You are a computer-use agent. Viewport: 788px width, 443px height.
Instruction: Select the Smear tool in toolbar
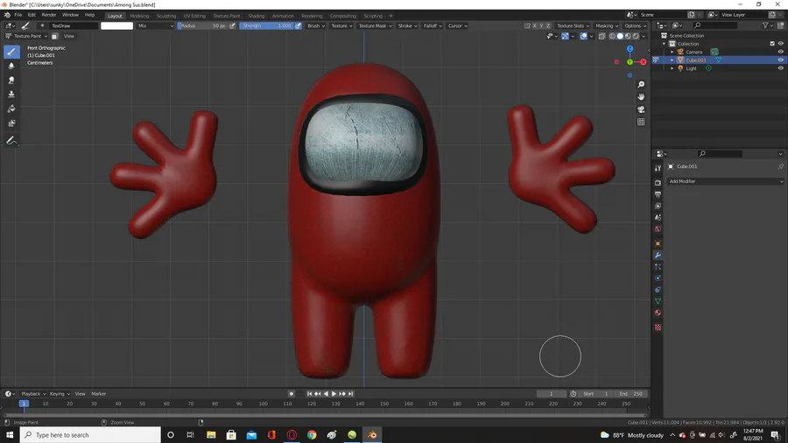11,81
